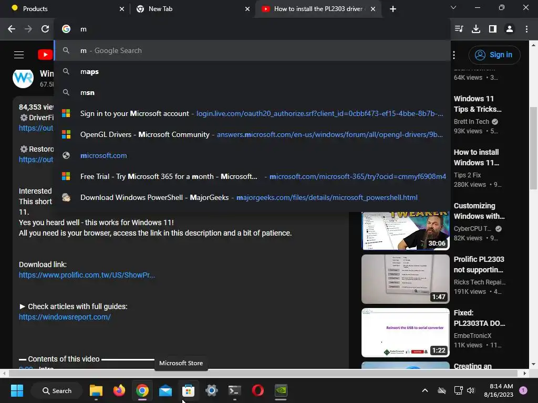The width and height of the screenshot is (538, 403).
Task: Open the network tray icon
Action: [458, 390]
